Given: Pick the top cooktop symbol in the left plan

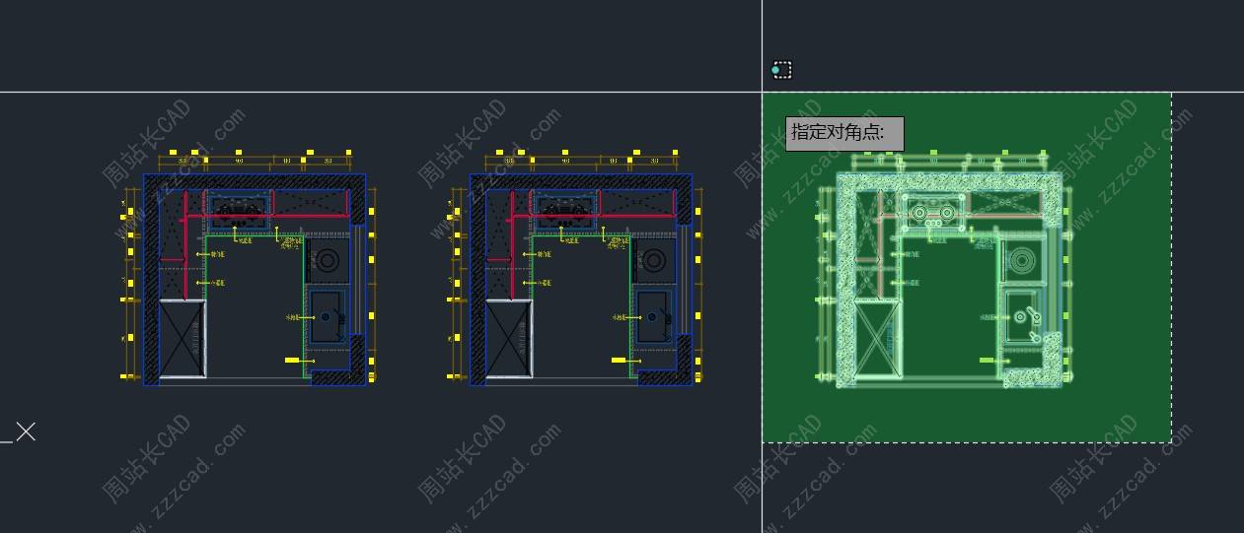Looking at the screenshot, I should tap(236, 209).
